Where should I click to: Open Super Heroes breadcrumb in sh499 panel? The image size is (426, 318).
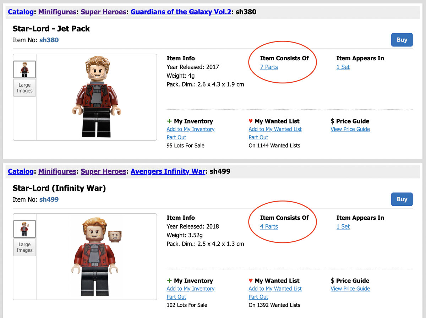click(103, 171)
